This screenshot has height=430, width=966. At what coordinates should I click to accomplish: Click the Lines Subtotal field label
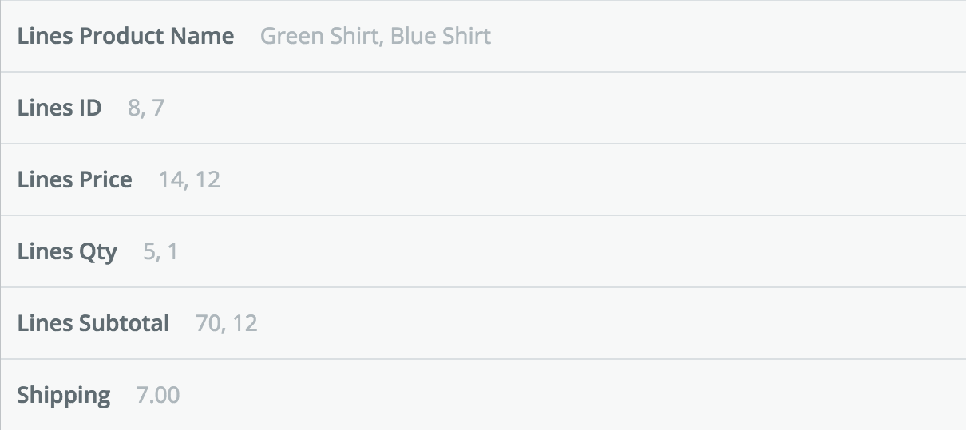93,323
